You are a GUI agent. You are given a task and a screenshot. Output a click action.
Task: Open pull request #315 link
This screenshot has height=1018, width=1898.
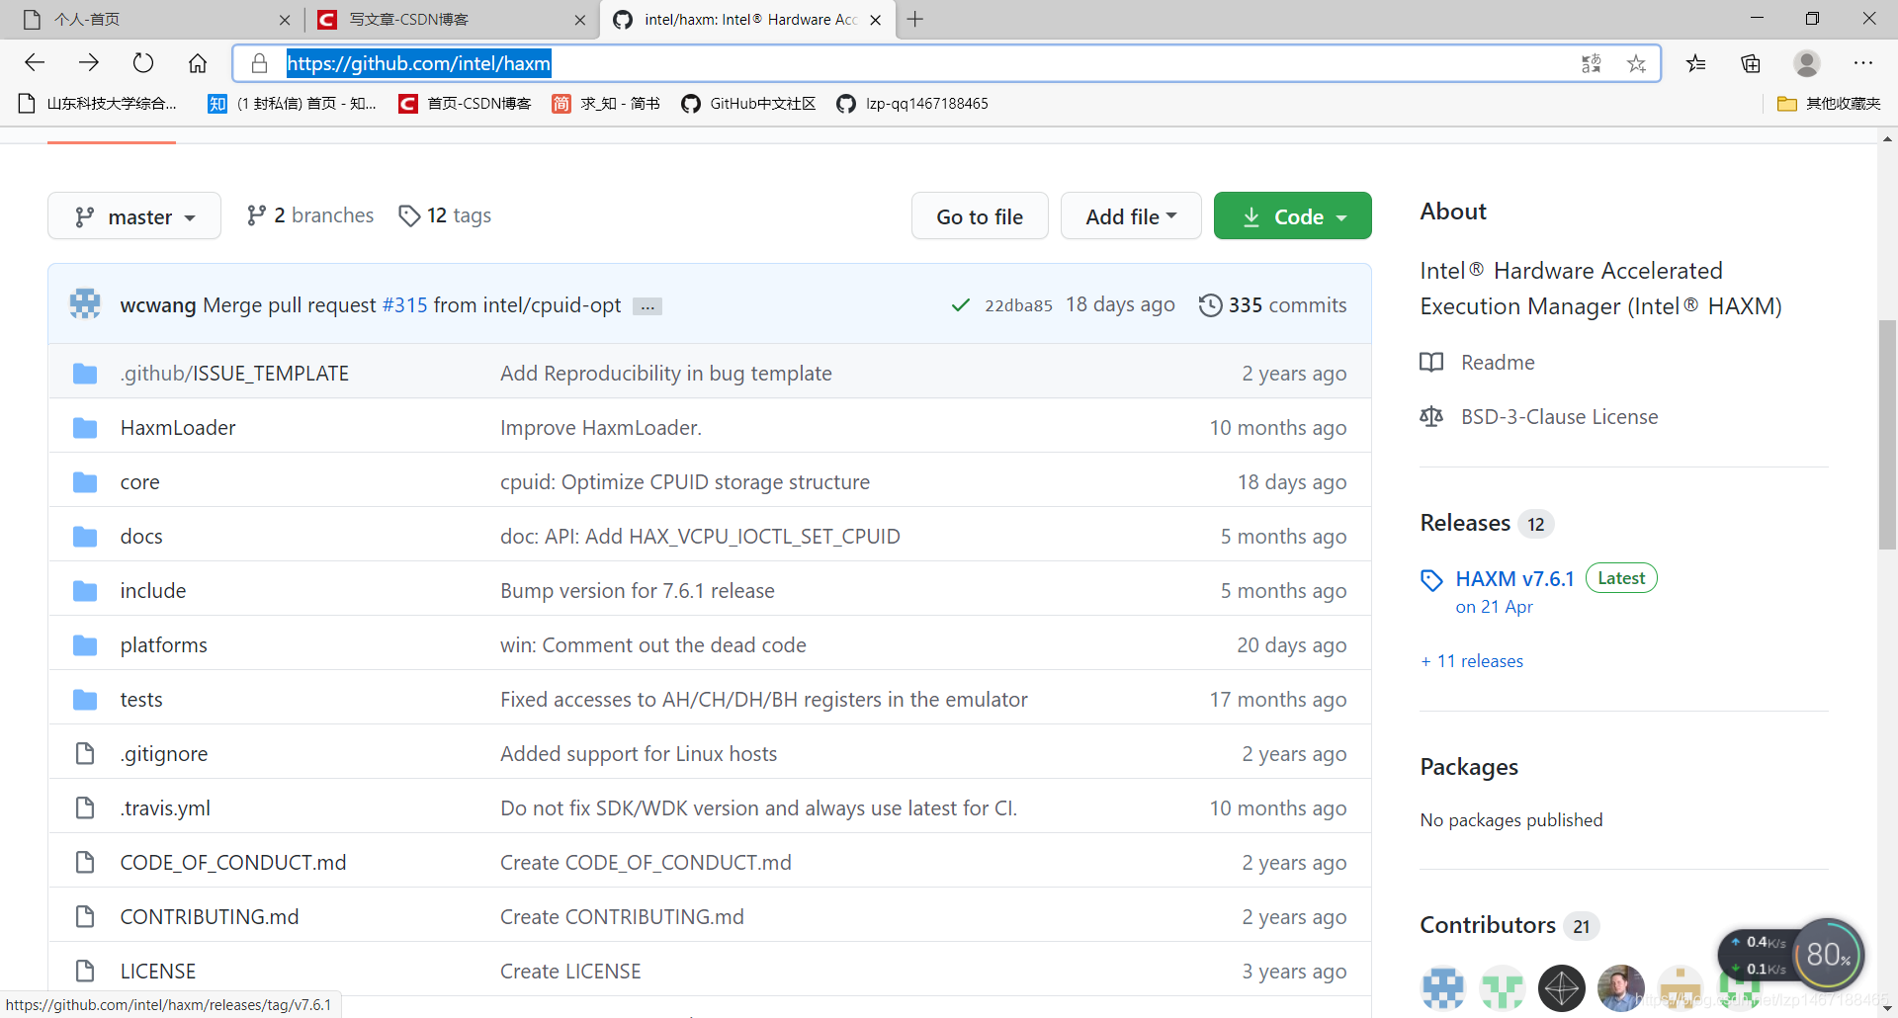404,305
